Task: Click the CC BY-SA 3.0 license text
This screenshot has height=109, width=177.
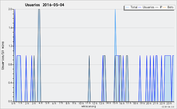Action: tap(168, 107)
